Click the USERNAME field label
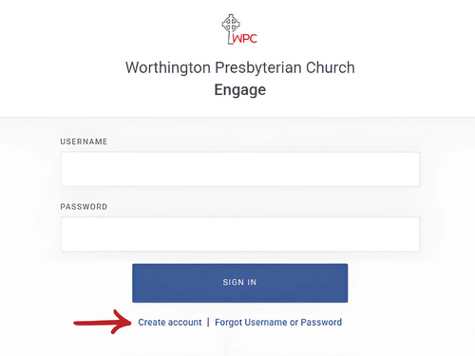This screenshot has width=475, height=356. [84, 141]
